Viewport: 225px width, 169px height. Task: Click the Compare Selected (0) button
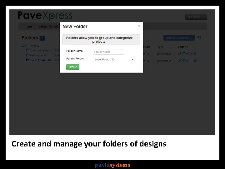179,38
